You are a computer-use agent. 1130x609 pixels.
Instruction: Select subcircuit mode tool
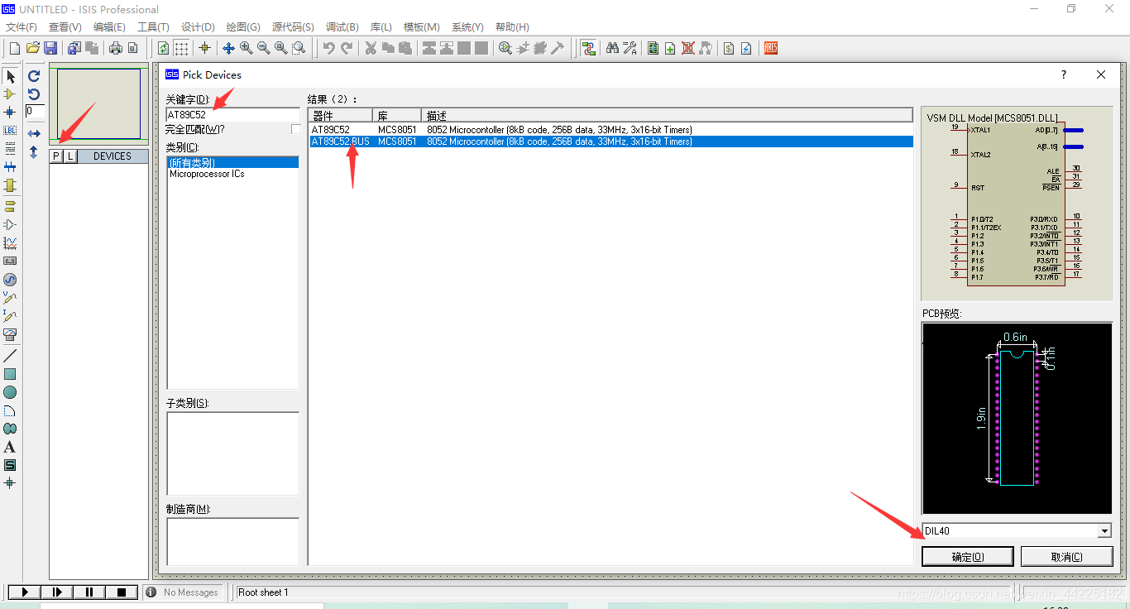coord(10,185)
